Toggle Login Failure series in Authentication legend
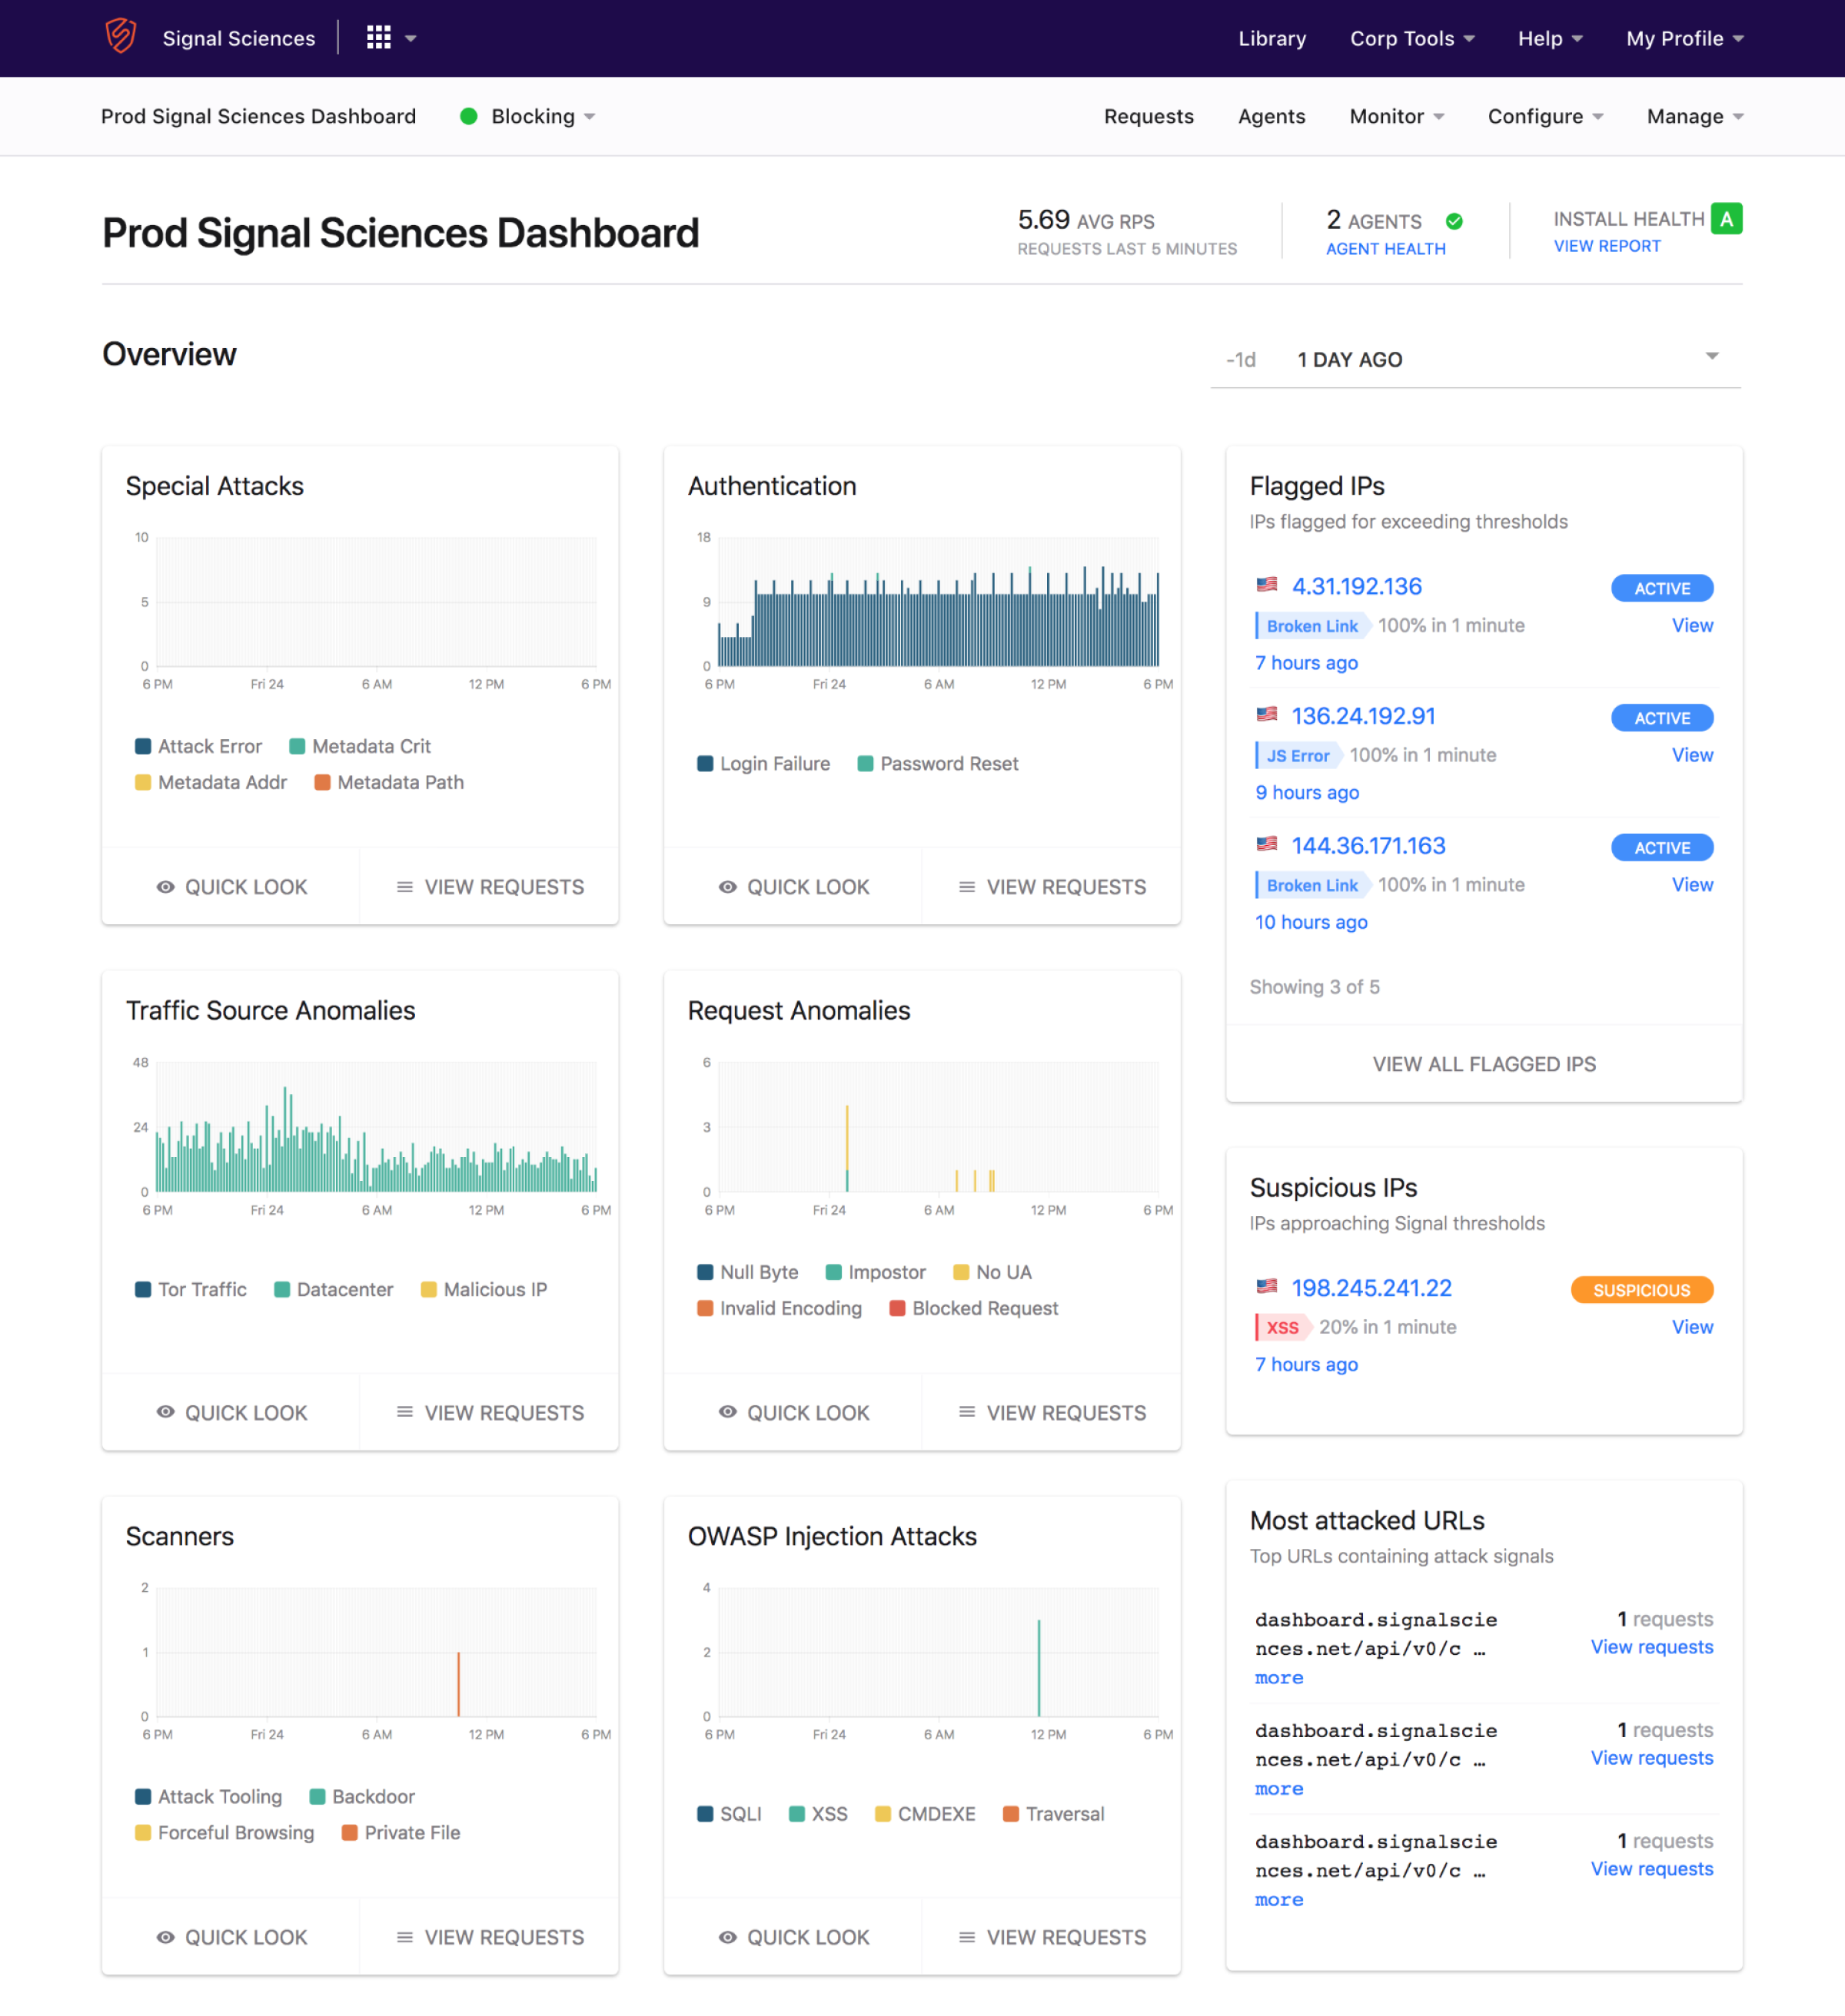The height and width of the screenshot is (2016, 1845). (x=764, y=763)
